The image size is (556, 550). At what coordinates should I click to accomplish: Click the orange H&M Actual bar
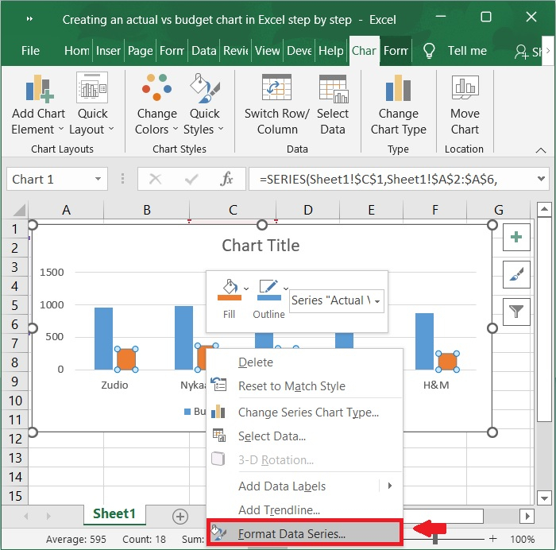coord(447,362)
